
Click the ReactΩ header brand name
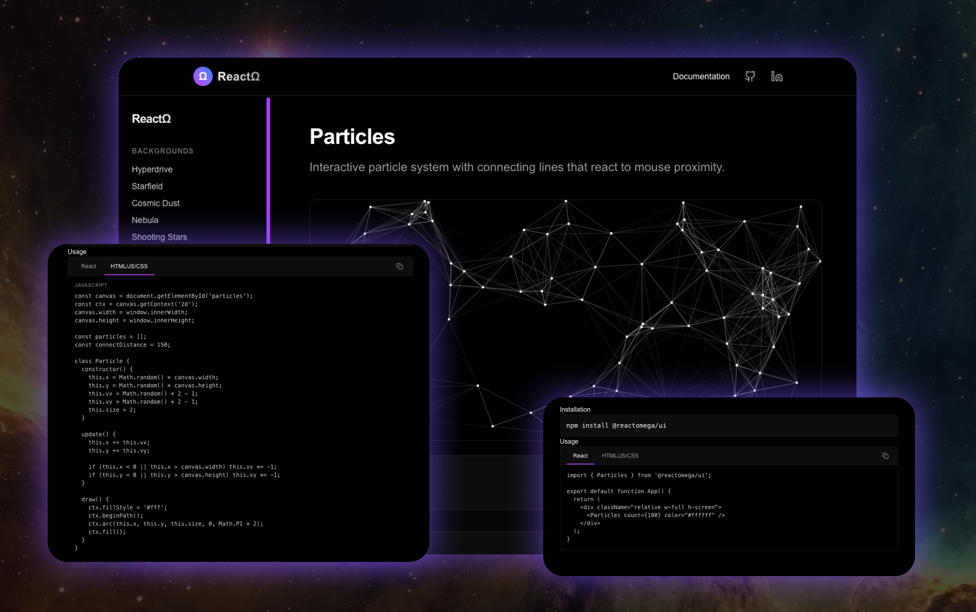(x=239, y=76)
